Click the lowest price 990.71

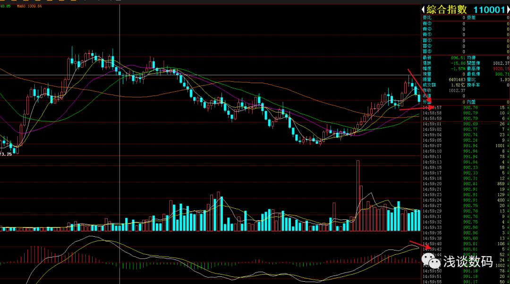pos(502,74)
